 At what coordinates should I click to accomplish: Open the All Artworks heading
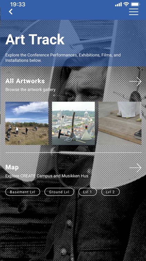pyautogui.click(x=25, y=81)
